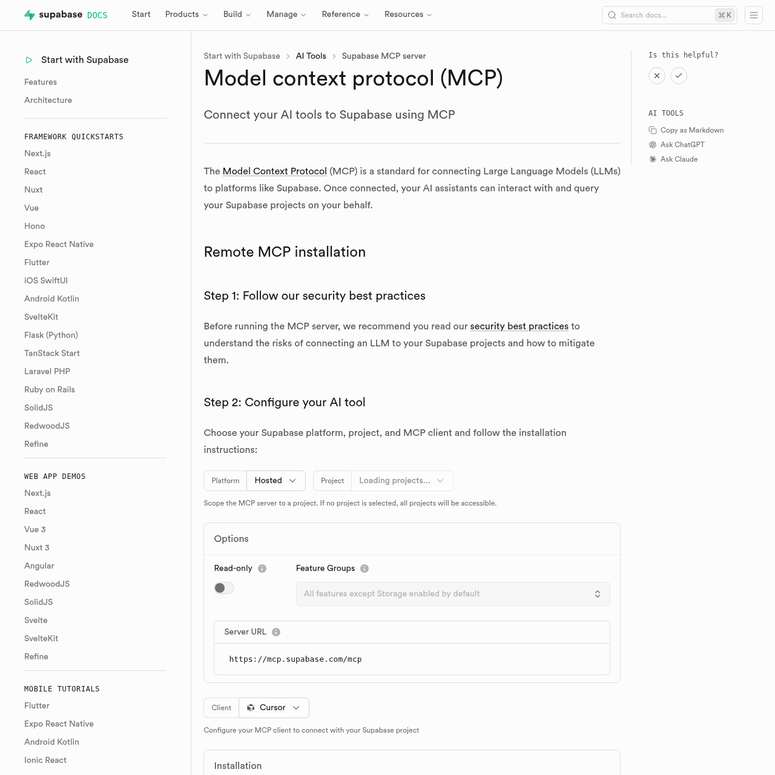This screenshot has height=775, width=775.
Task: Mark page helpful with checkmark button
Action: coord(679,76)
